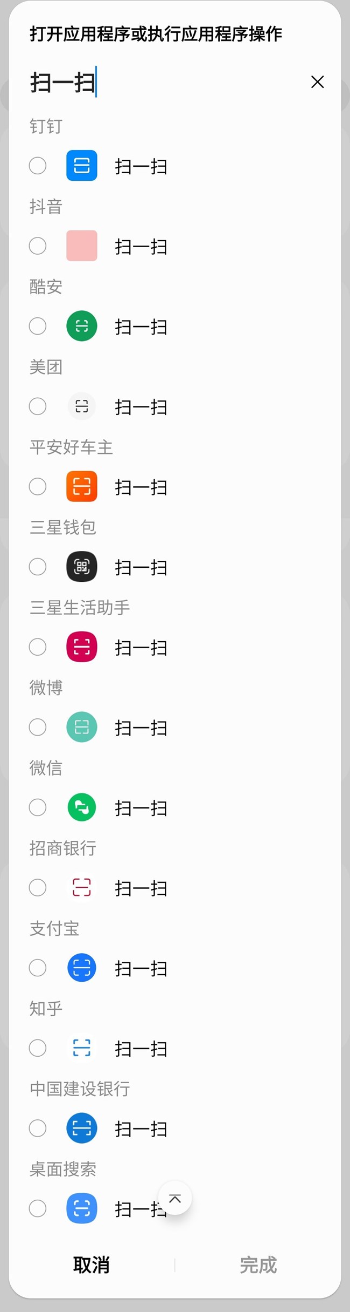
Task: Tap the 支付宝 blue scan icon
Action: (82, 968)
